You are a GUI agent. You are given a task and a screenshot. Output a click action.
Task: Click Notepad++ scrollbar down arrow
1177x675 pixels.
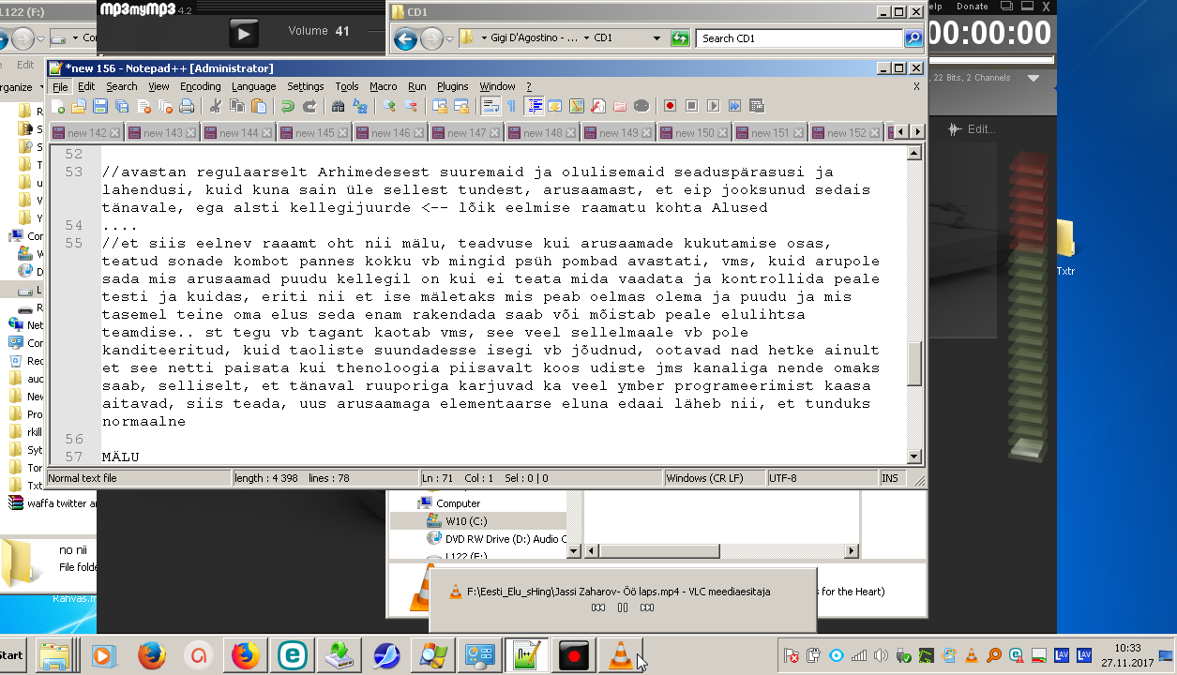[x=915, y=457]
